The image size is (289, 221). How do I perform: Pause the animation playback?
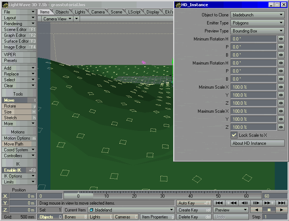[x=269, y=210]
